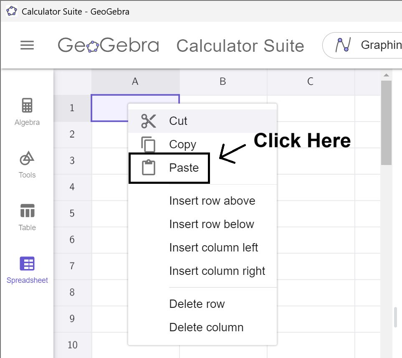Click the GeoGebra logo

click(x=108, y=45)
